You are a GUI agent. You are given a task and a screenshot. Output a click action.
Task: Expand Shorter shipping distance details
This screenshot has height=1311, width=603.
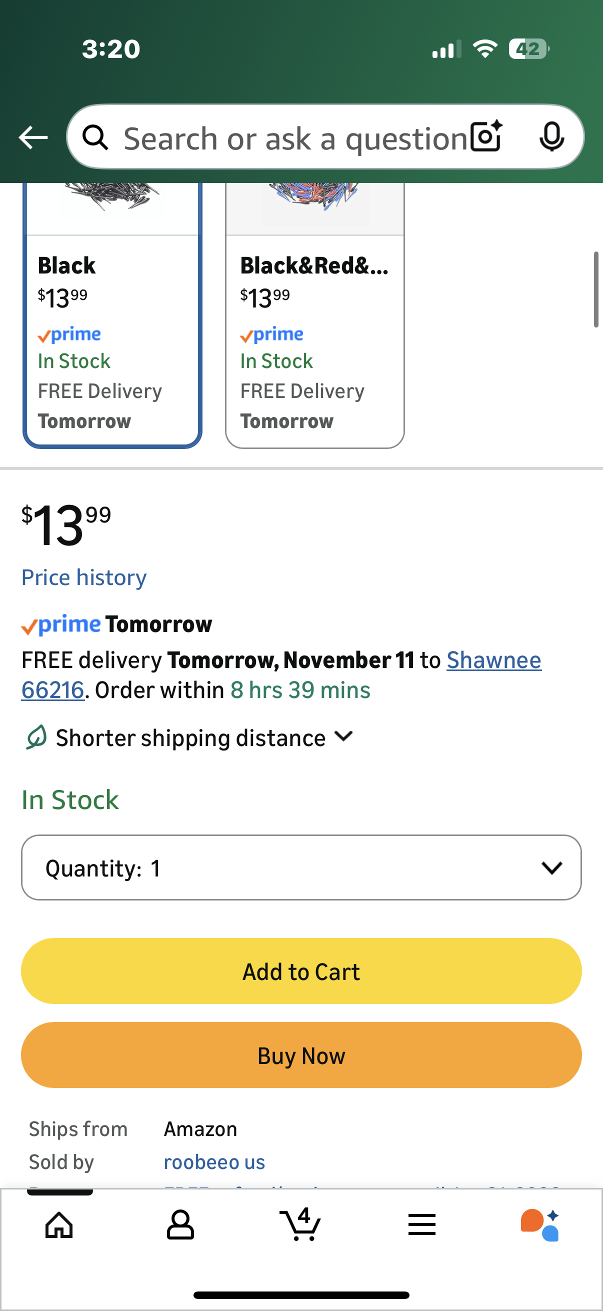[x=203, y=737]
